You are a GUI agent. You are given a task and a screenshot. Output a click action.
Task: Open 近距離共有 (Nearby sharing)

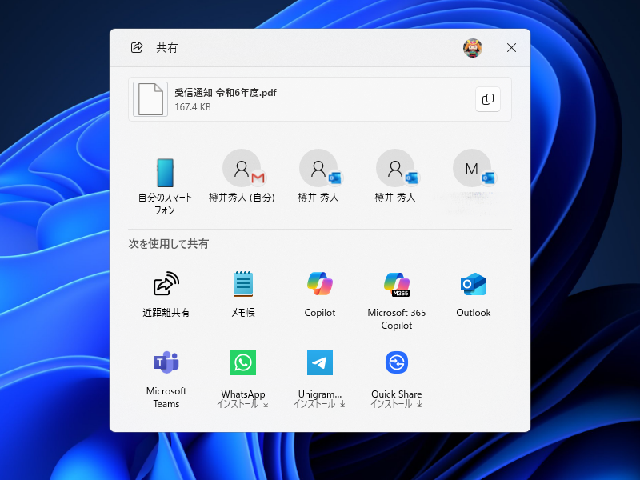(x=166, y=286)
